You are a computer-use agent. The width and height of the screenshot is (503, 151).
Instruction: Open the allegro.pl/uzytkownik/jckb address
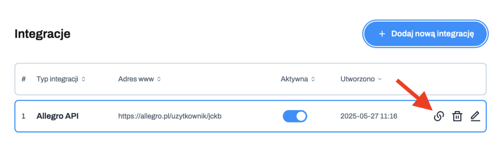170,116
